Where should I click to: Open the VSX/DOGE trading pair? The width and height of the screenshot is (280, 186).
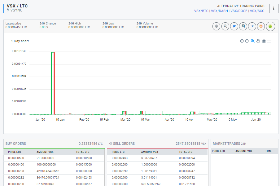[x=239, y=11]
